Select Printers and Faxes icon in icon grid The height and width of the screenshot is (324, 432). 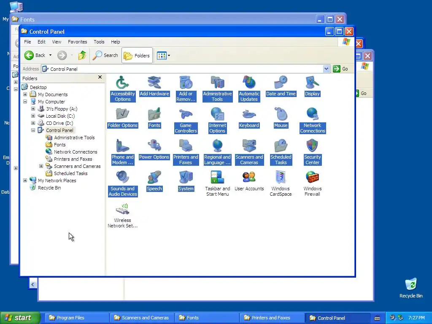(x=186, y=152)
